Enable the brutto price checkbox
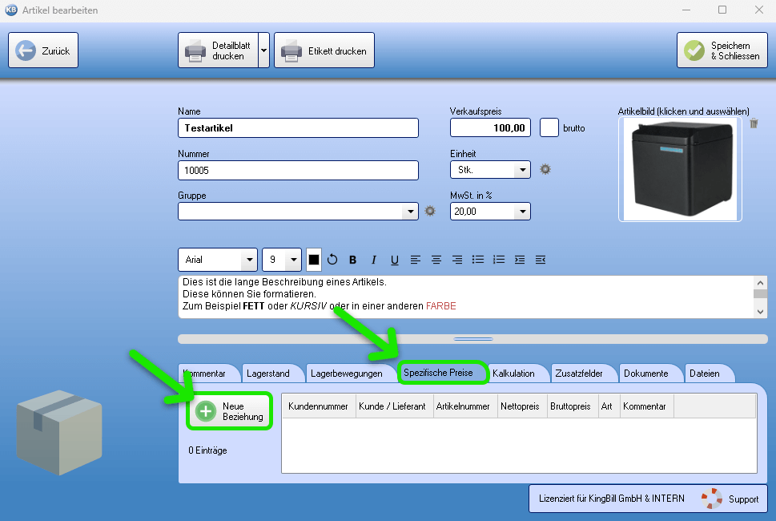The image size is (776, 521). 549,127
